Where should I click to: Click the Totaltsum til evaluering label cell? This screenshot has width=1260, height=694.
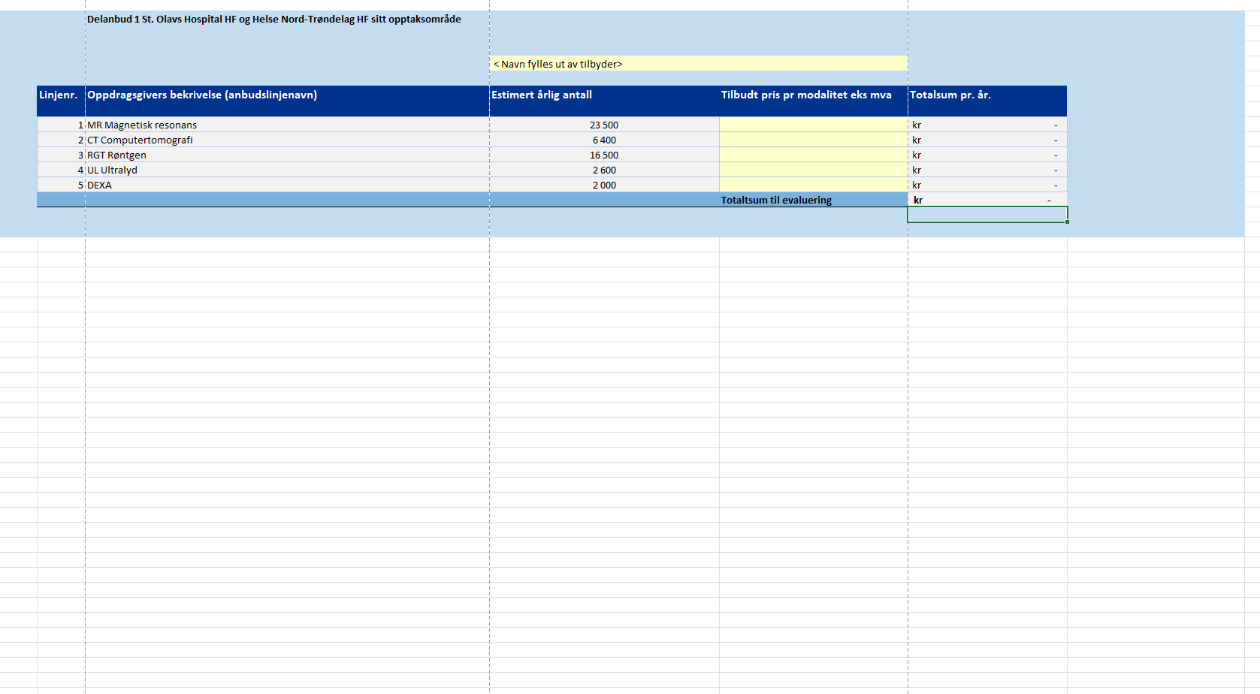(x=813, y=200)
